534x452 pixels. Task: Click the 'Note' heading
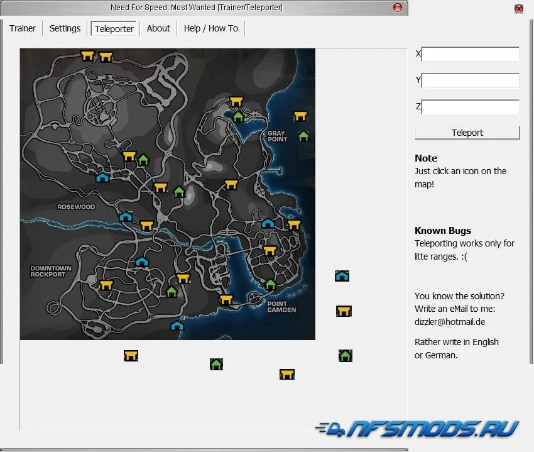pos(426,158)
